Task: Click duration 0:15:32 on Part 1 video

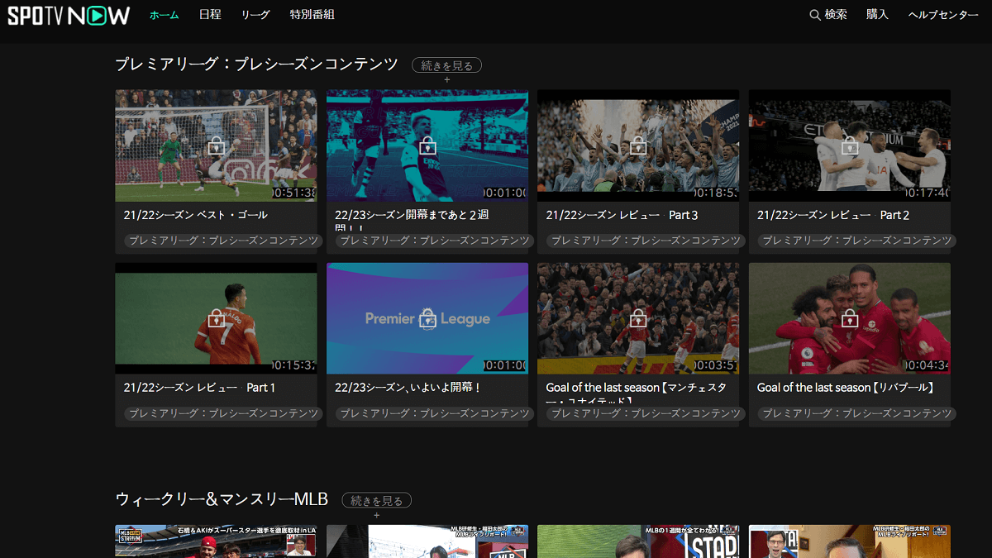Action: [x=294, y=365]
